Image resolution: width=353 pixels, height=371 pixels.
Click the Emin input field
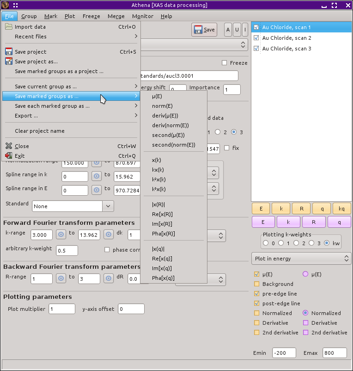click(284, 353)
